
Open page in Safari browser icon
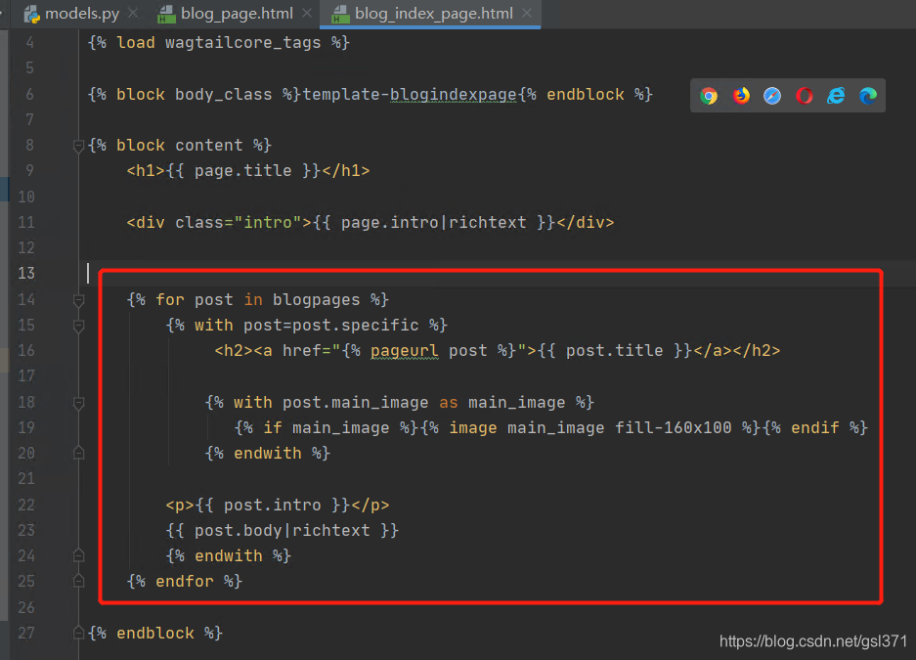pyautogui.click(x=772, y=96)
